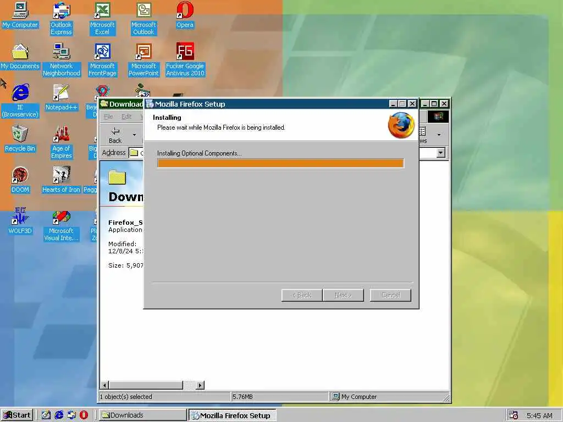Viewport: 563px width, 422px height.
Task: Click 'Installing Optional Components...' status text
Action: pyautogui.click(x=199, y=153)
